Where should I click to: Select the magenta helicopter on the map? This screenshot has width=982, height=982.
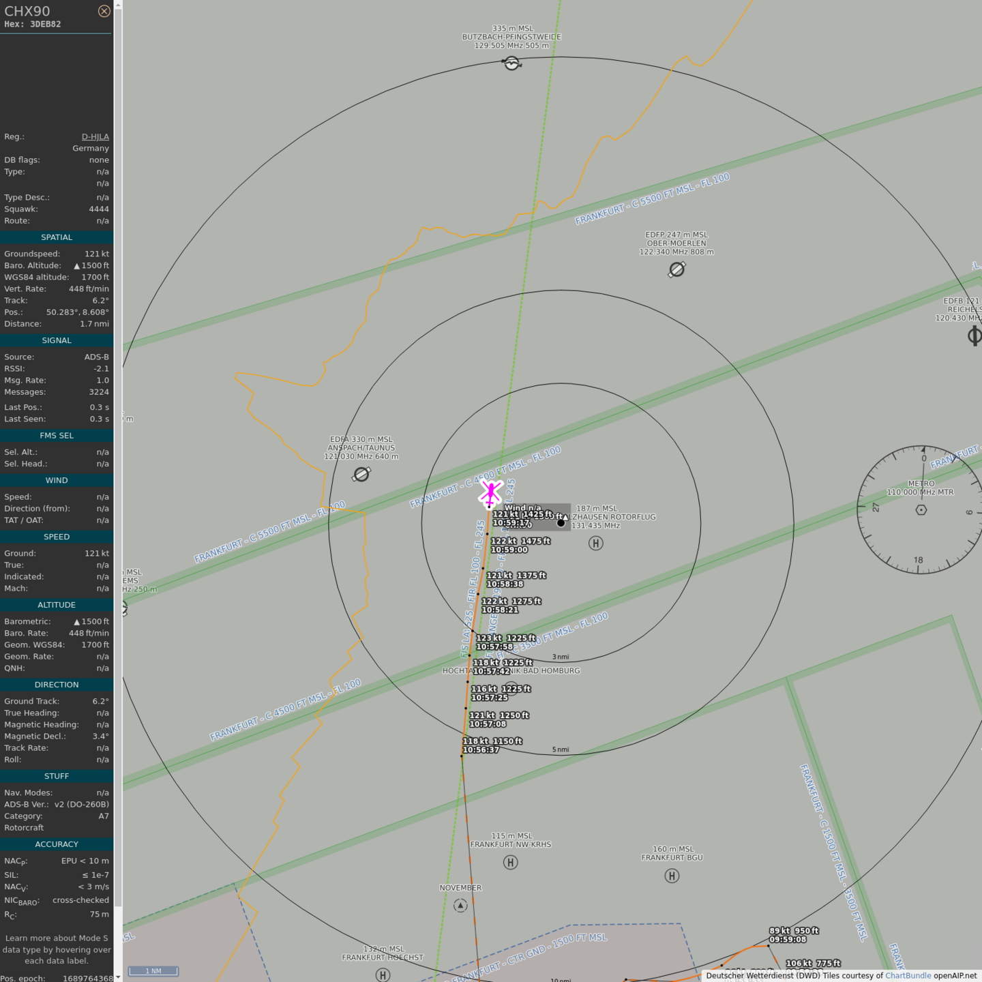pyautogui.click(x=490, y=493)
